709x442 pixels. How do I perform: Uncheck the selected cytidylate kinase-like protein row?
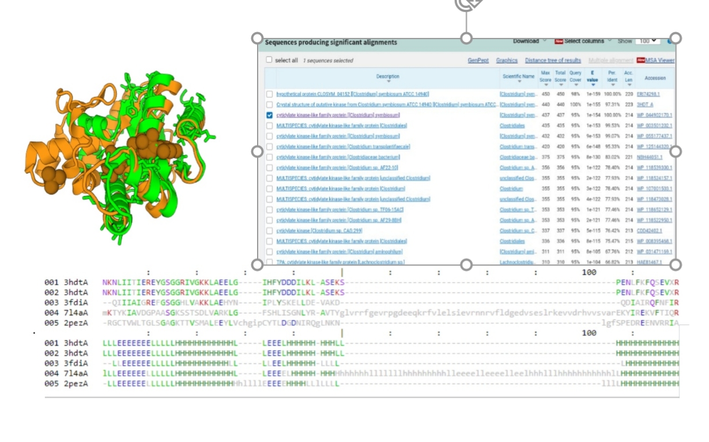click(x=269, y=115)
